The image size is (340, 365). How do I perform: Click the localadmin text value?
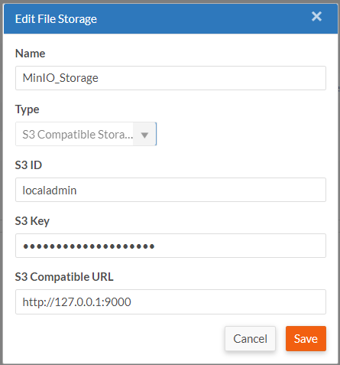coord(50,191)
